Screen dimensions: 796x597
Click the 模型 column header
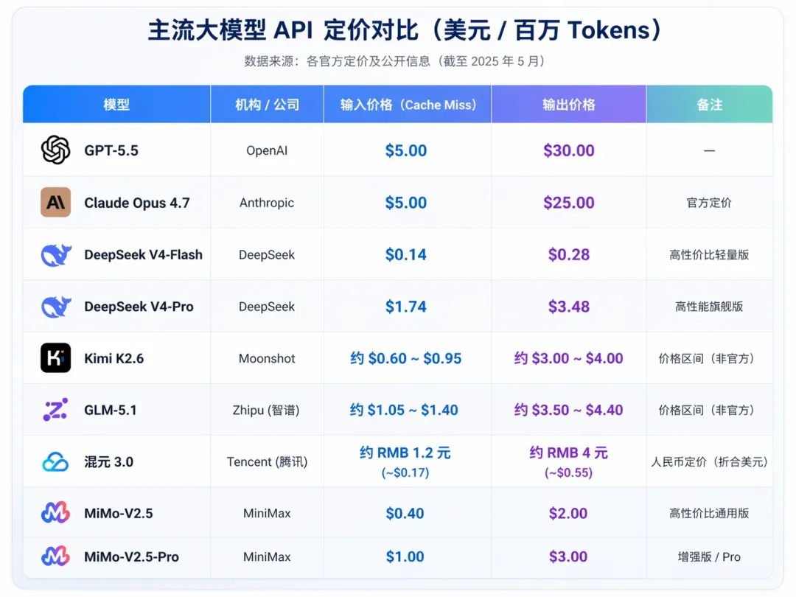(116, 105)
